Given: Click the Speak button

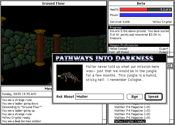Looking at the screenshot, I should [153, 97].
